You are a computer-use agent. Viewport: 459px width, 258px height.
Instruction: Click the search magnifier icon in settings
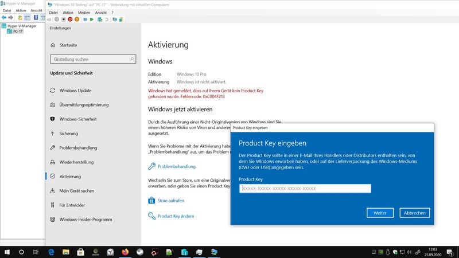pos(132,59)
